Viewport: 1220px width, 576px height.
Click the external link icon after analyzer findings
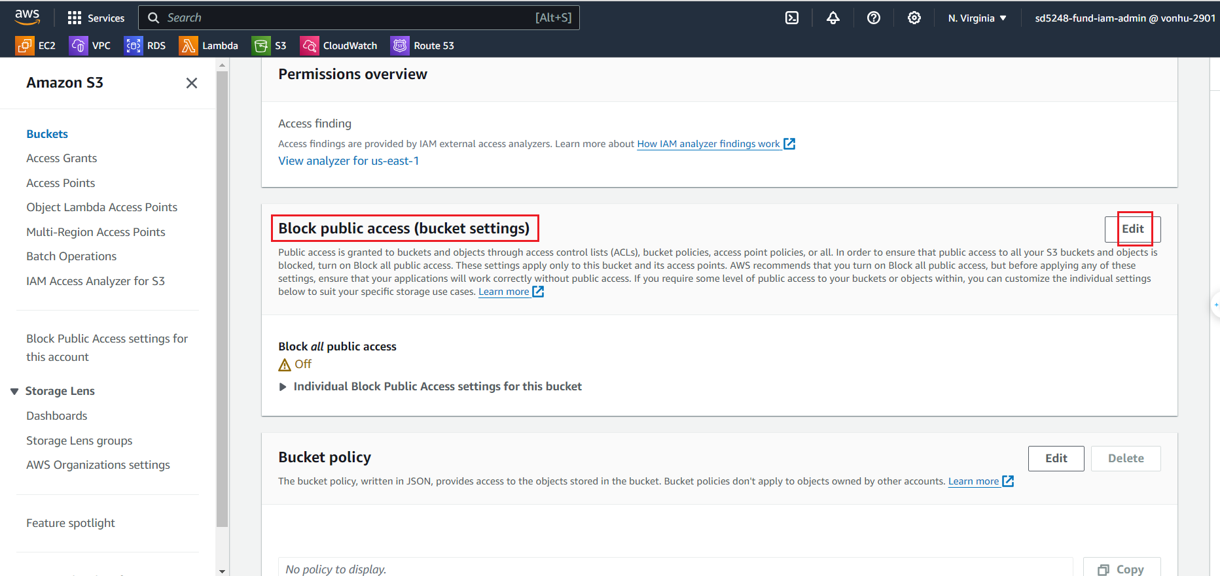point(789,144)
